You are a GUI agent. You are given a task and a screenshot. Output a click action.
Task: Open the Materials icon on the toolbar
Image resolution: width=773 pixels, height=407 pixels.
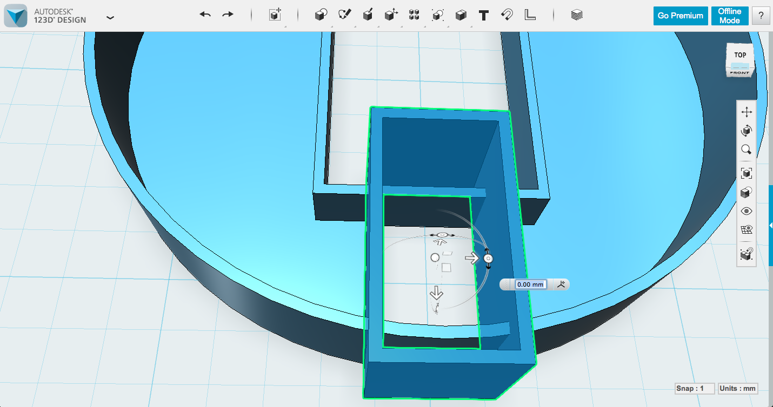[577, 15]
